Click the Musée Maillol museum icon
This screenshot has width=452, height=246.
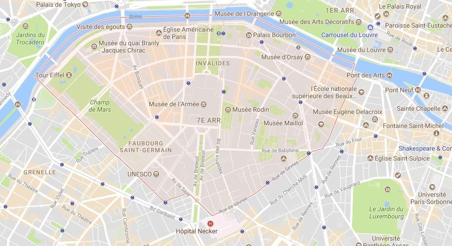(x=295, y=116)
